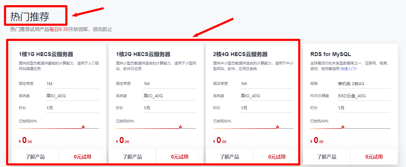Open 了解产品 for the 1核2G HECS server

pyautogui.click(x=132, y=157)
